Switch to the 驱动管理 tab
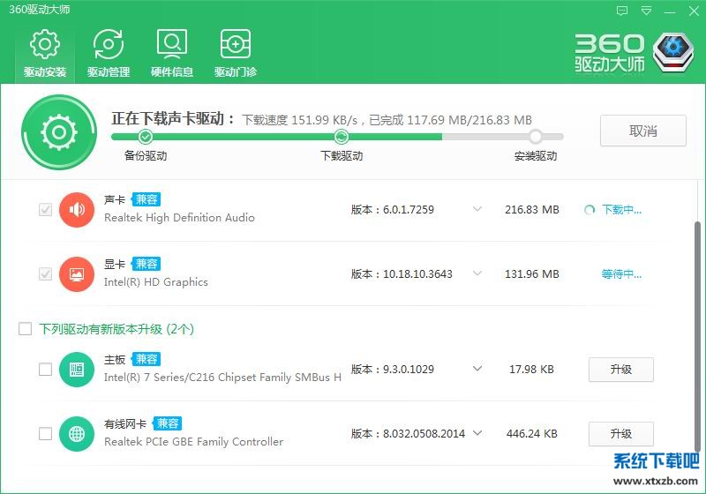The height and width of the screenshot is (494, 706). (x=109, y=53)
